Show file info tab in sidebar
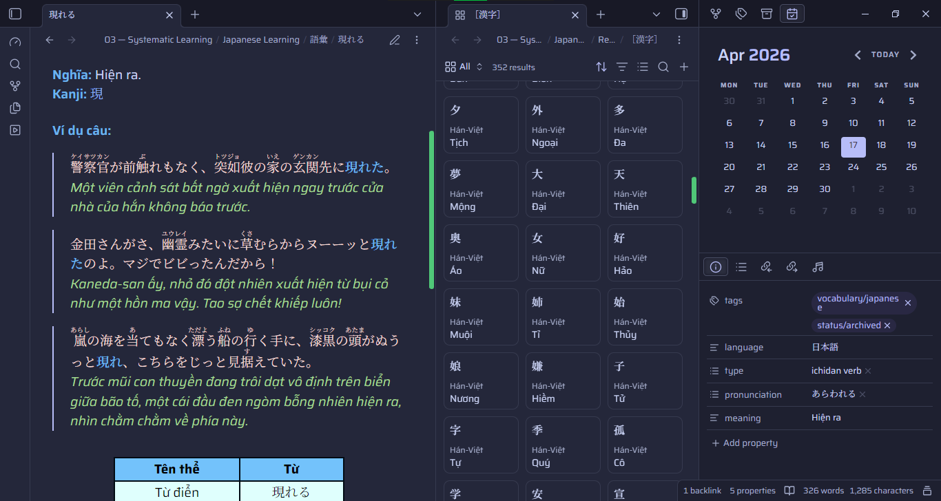Image resolution: width=941 pixels, height=501 pixels. coord(716,267)
